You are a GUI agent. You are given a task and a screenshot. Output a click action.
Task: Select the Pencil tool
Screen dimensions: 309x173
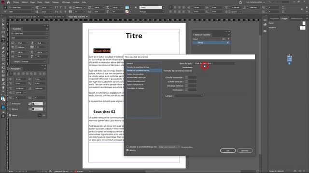click(3, 52)
